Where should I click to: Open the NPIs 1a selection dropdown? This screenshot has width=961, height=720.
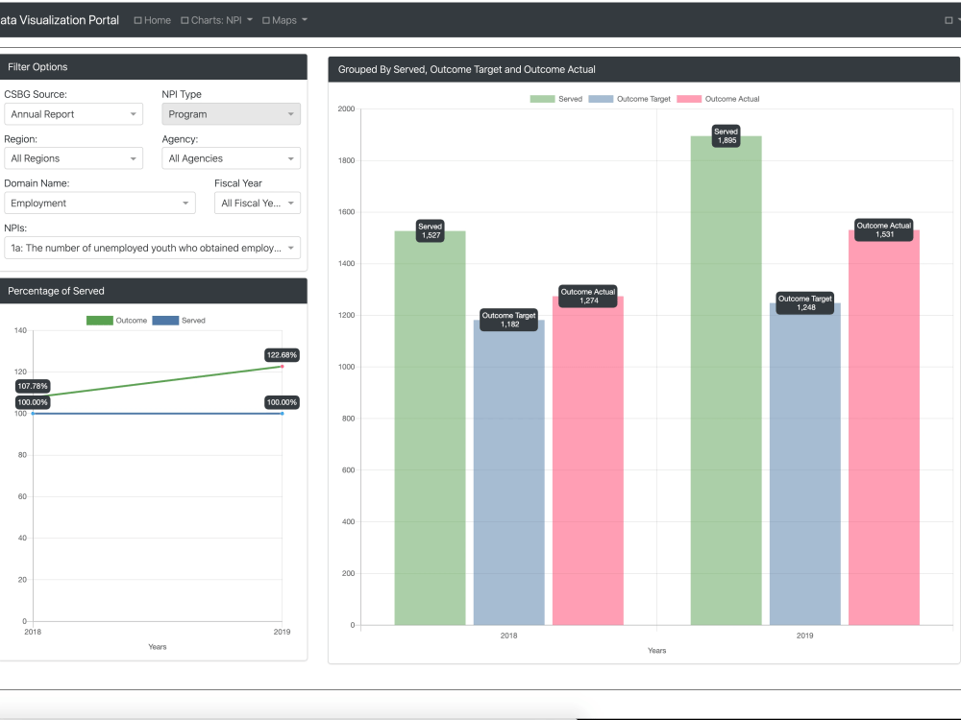point(153,248)
